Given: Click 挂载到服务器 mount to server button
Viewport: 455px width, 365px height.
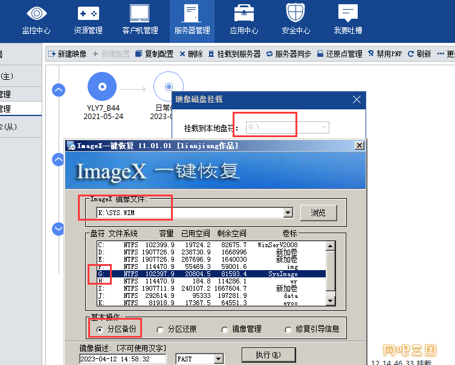Looking at the screenshot, I should [234, 54].
